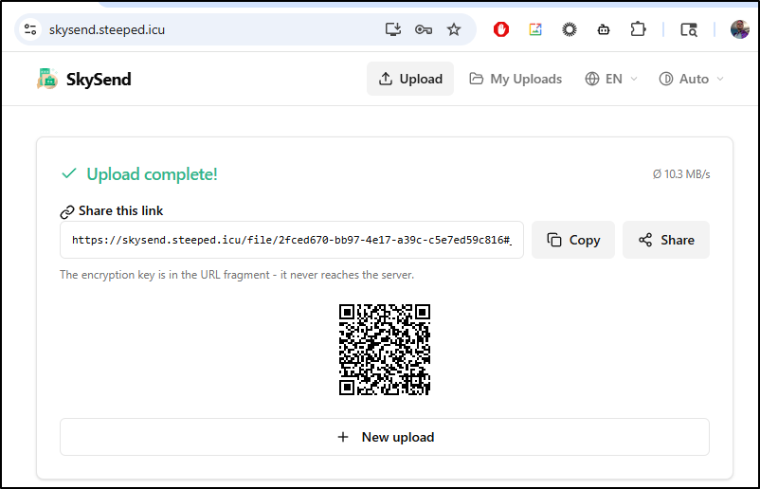Viewport: 760px width, 489px height.
Task: Expand the EN language dropdown
Action: coord(611,79)
